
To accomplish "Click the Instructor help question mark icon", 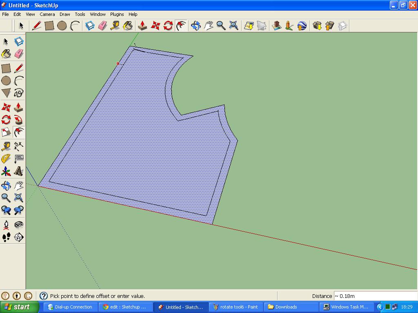I will 43,296.
